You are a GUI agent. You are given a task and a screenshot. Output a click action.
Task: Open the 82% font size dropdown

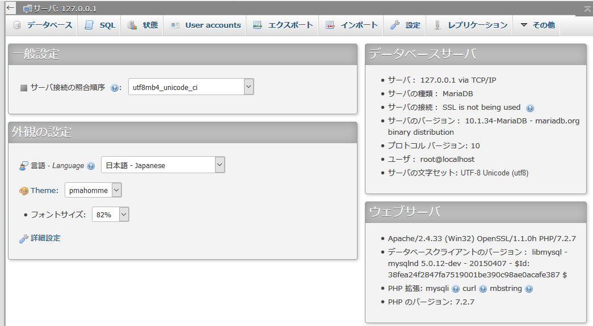[111, 215]
